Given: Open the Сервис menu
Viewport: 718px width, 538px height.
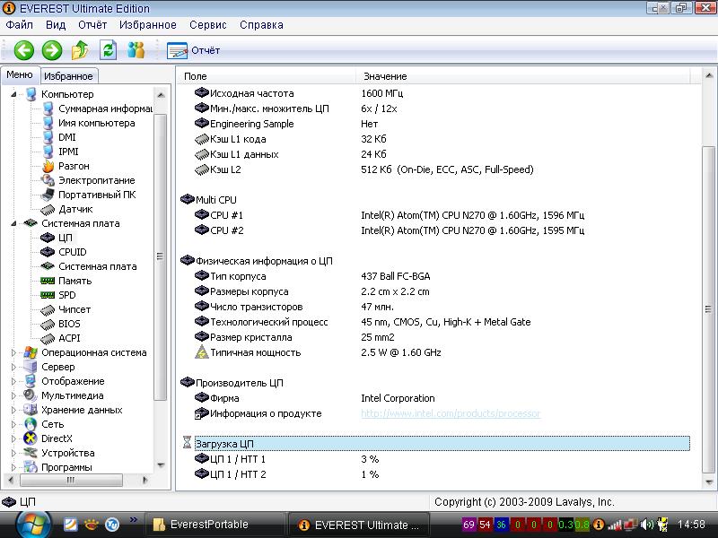Looking at the screenshot, I should (208, 25).
